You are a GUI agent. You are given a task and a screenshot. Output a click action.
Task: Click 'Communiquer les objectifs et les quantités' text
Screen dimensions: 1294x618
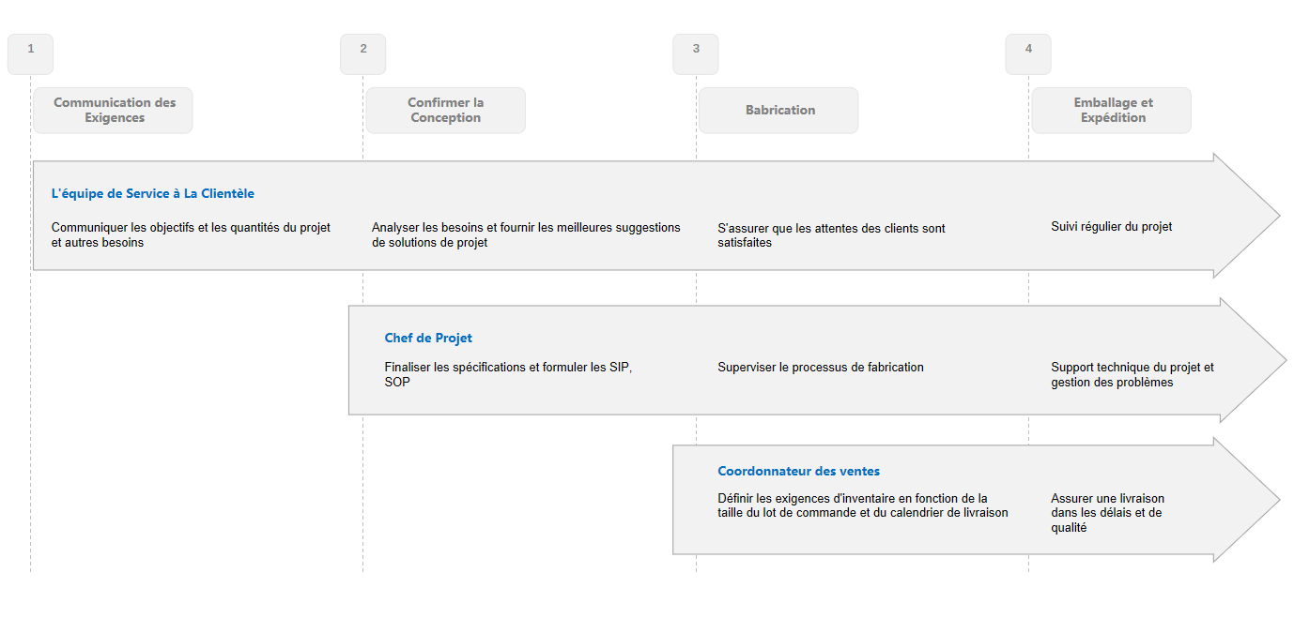tap(191, 235)
